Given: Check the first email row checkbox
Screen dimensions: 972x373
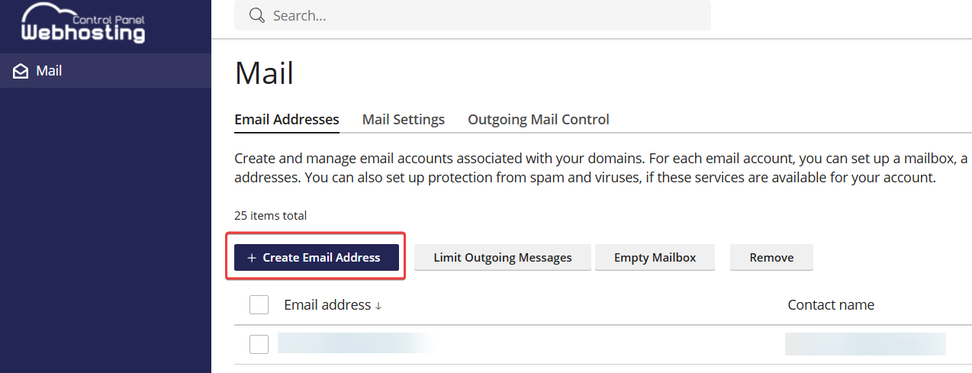Looking at the screenshot, I should [x=259, y=344].
